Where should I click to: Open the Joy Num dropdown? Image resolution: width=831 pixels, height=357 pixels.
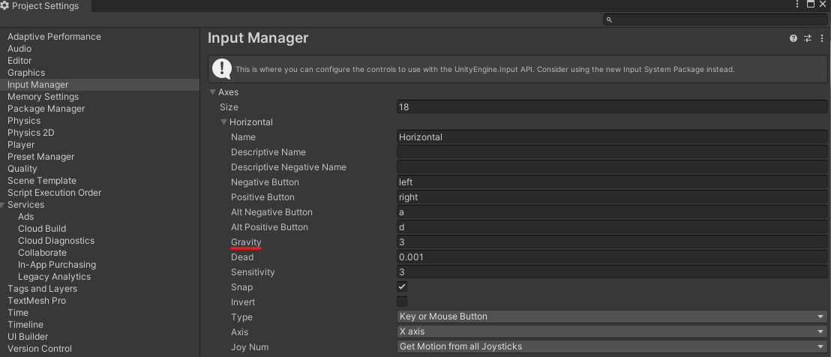611,346
